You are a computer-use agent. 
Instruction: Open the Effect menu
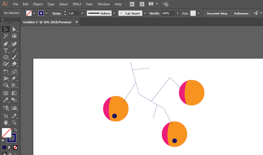(77, 4)
